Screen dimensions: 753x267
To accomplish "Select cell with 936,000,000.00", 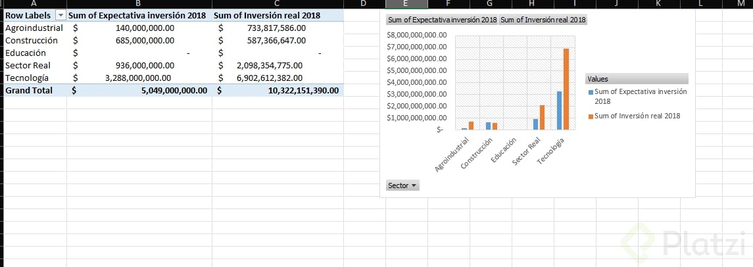I will pyautogui.click(x=139, y=65).
